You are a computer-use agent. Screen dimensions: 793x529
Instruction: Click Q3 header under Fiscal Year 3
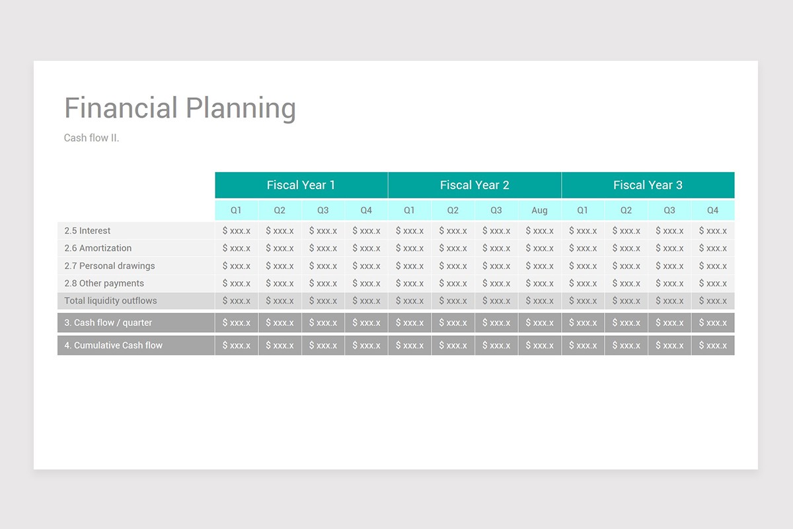[669, 210]
